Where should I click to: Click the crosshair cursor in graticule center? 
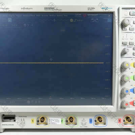point(51,59)
